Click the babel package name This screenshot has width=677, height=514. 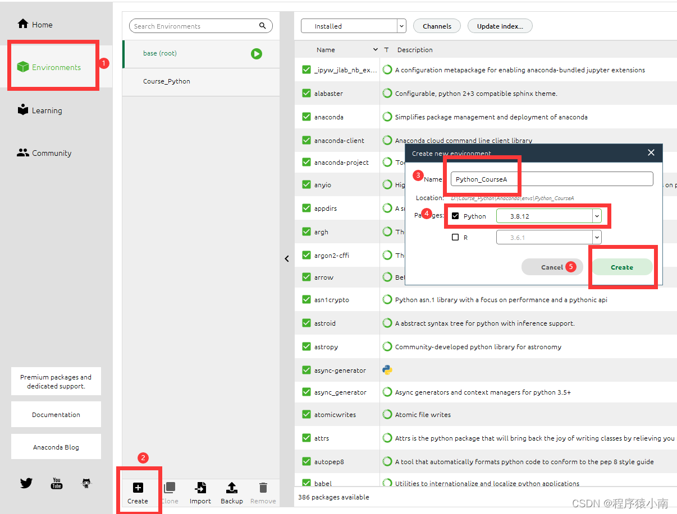(x=323, y=483)
